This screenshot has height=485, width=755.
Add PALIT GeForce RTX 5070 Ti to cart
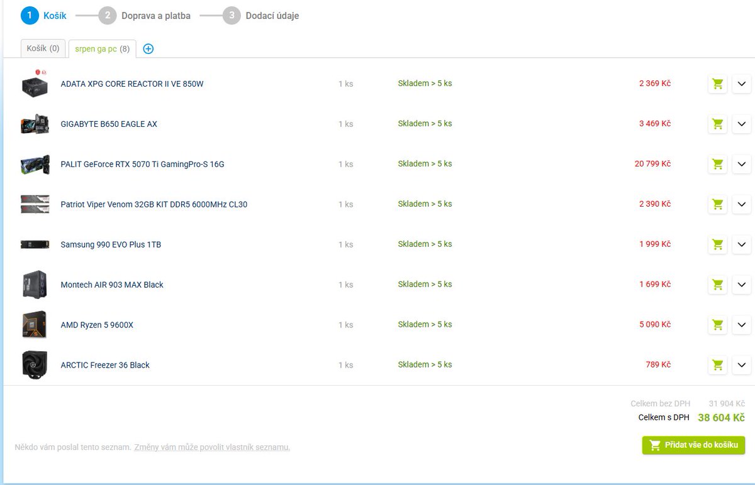[x=717, y=164]
